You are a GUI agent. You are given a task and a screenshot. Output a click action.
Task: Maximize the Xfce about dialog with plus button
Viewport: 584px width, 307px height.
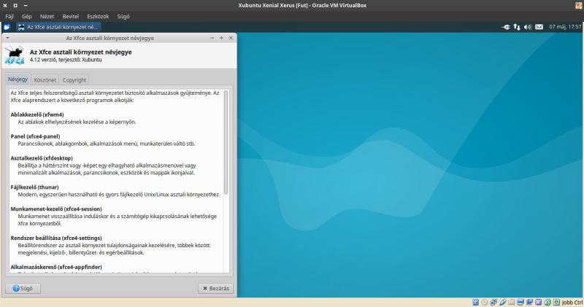[221, 38]
